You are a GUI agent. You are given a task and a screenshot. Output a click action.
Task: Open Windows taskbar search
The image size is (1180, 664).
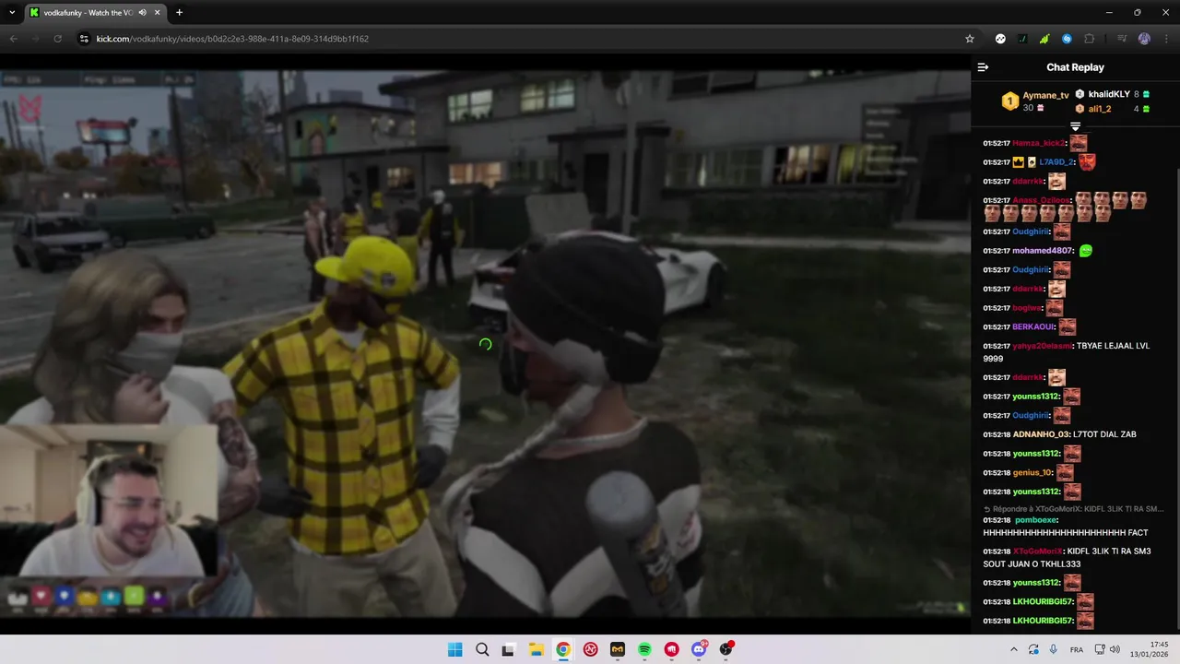[482, 649]
